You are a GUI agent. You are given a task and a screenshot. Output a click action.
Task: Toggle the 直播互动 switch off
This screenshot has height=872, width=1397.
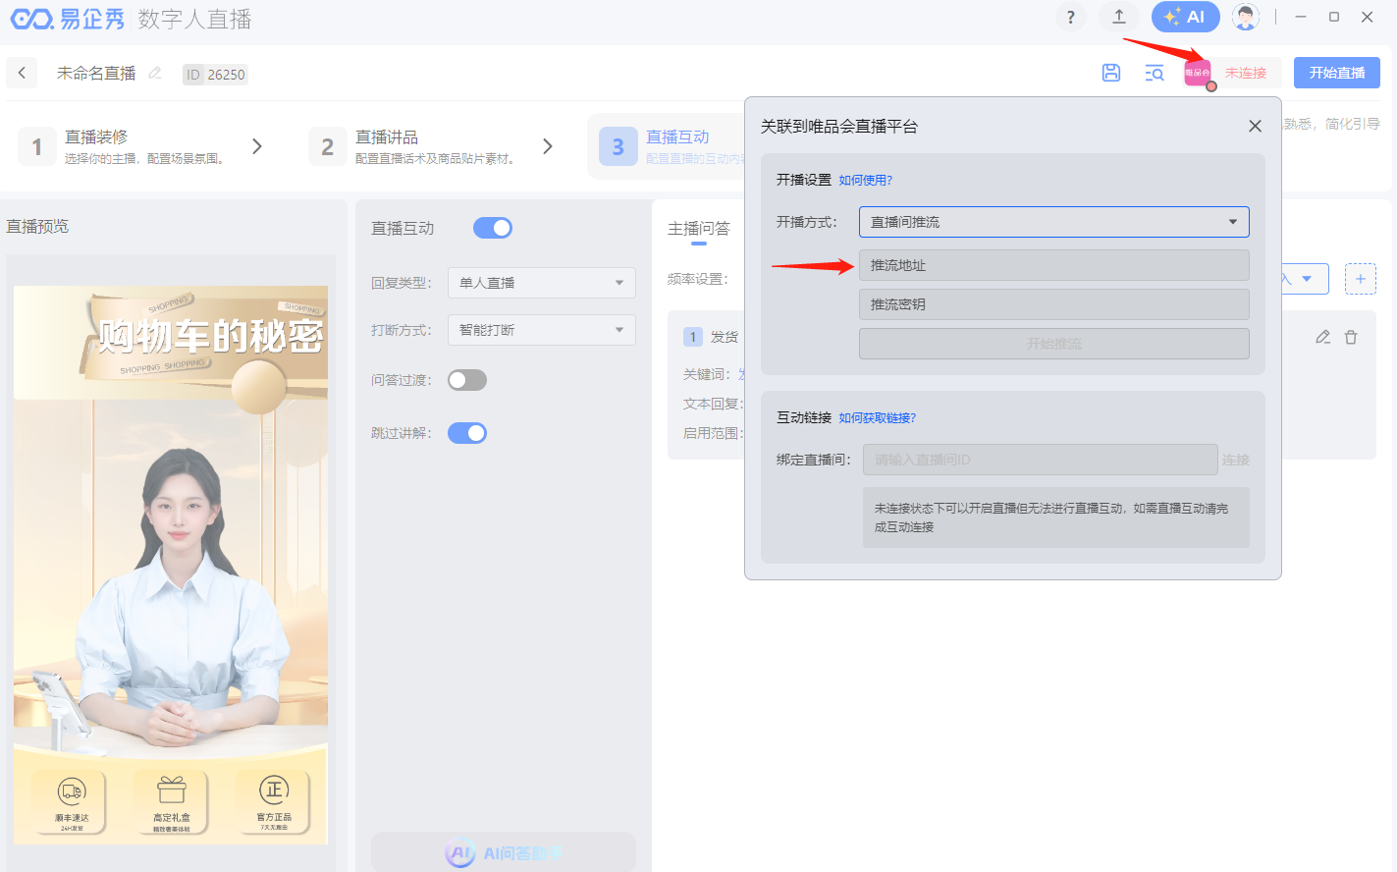[x=492, y=228]
